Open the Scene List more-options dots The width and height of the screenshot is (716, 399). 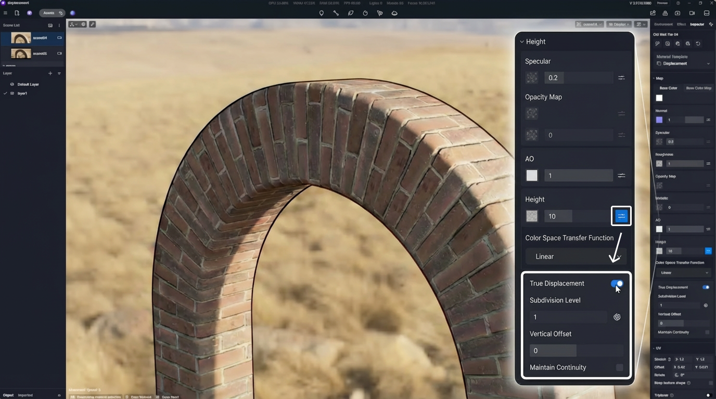coord(59,25)
